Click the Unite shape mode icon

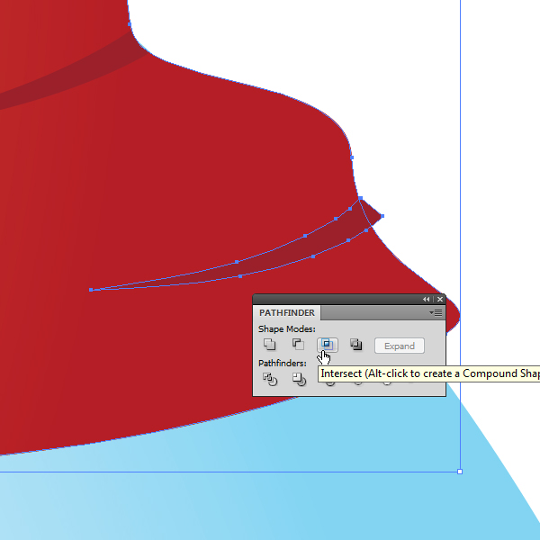[270, 345]
